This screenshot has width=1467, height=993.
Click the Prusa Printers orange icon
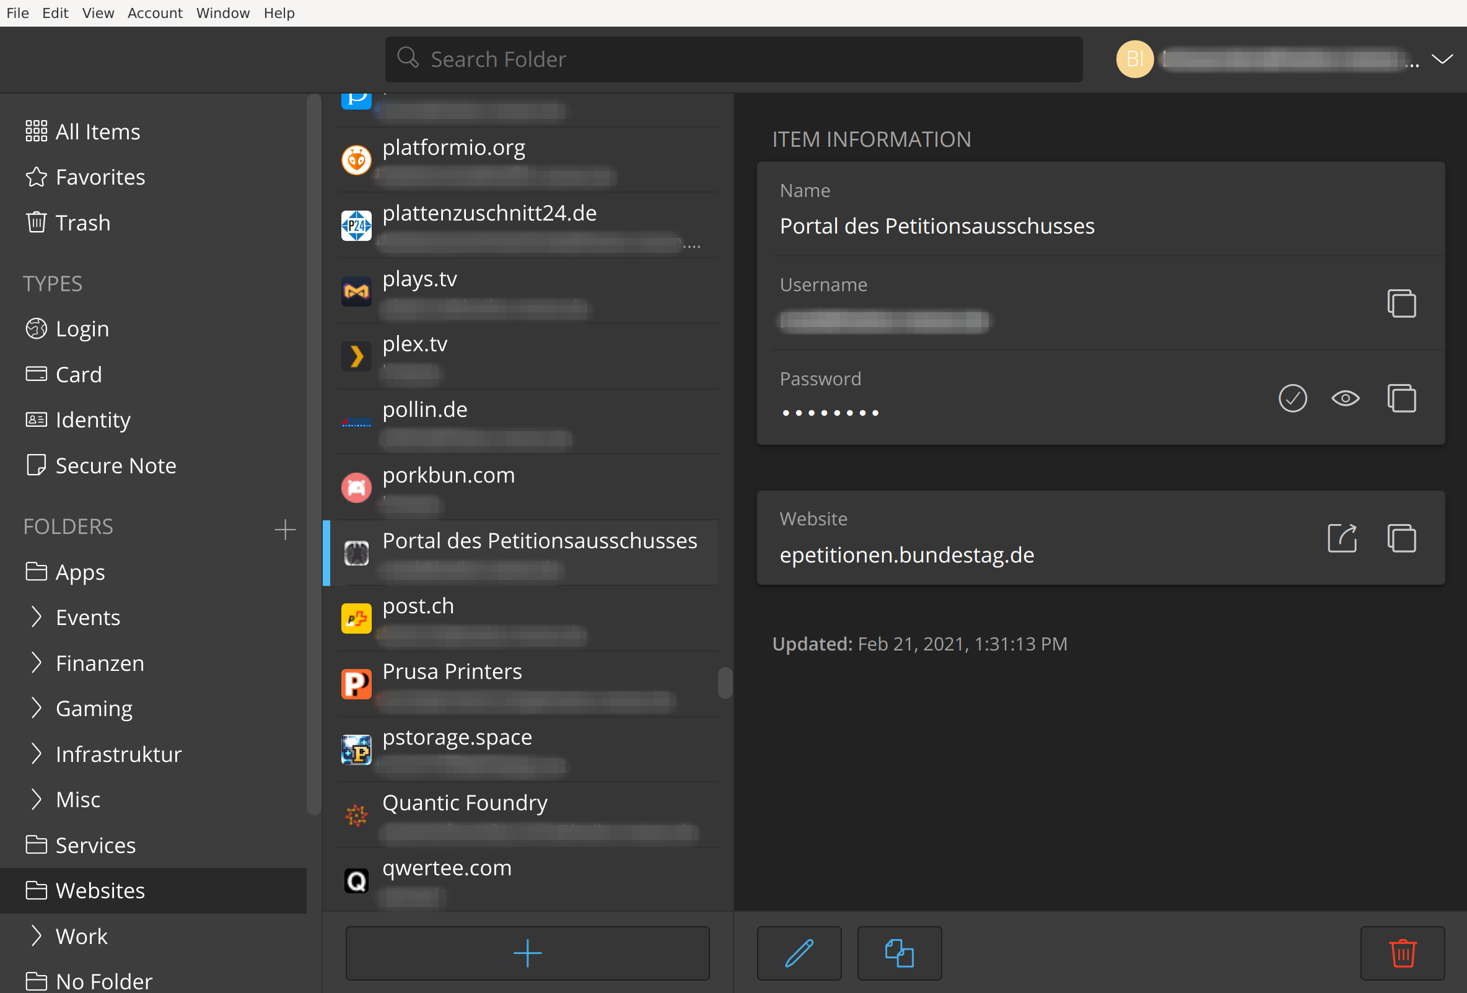pyautogui.click(x=356, y=684)
